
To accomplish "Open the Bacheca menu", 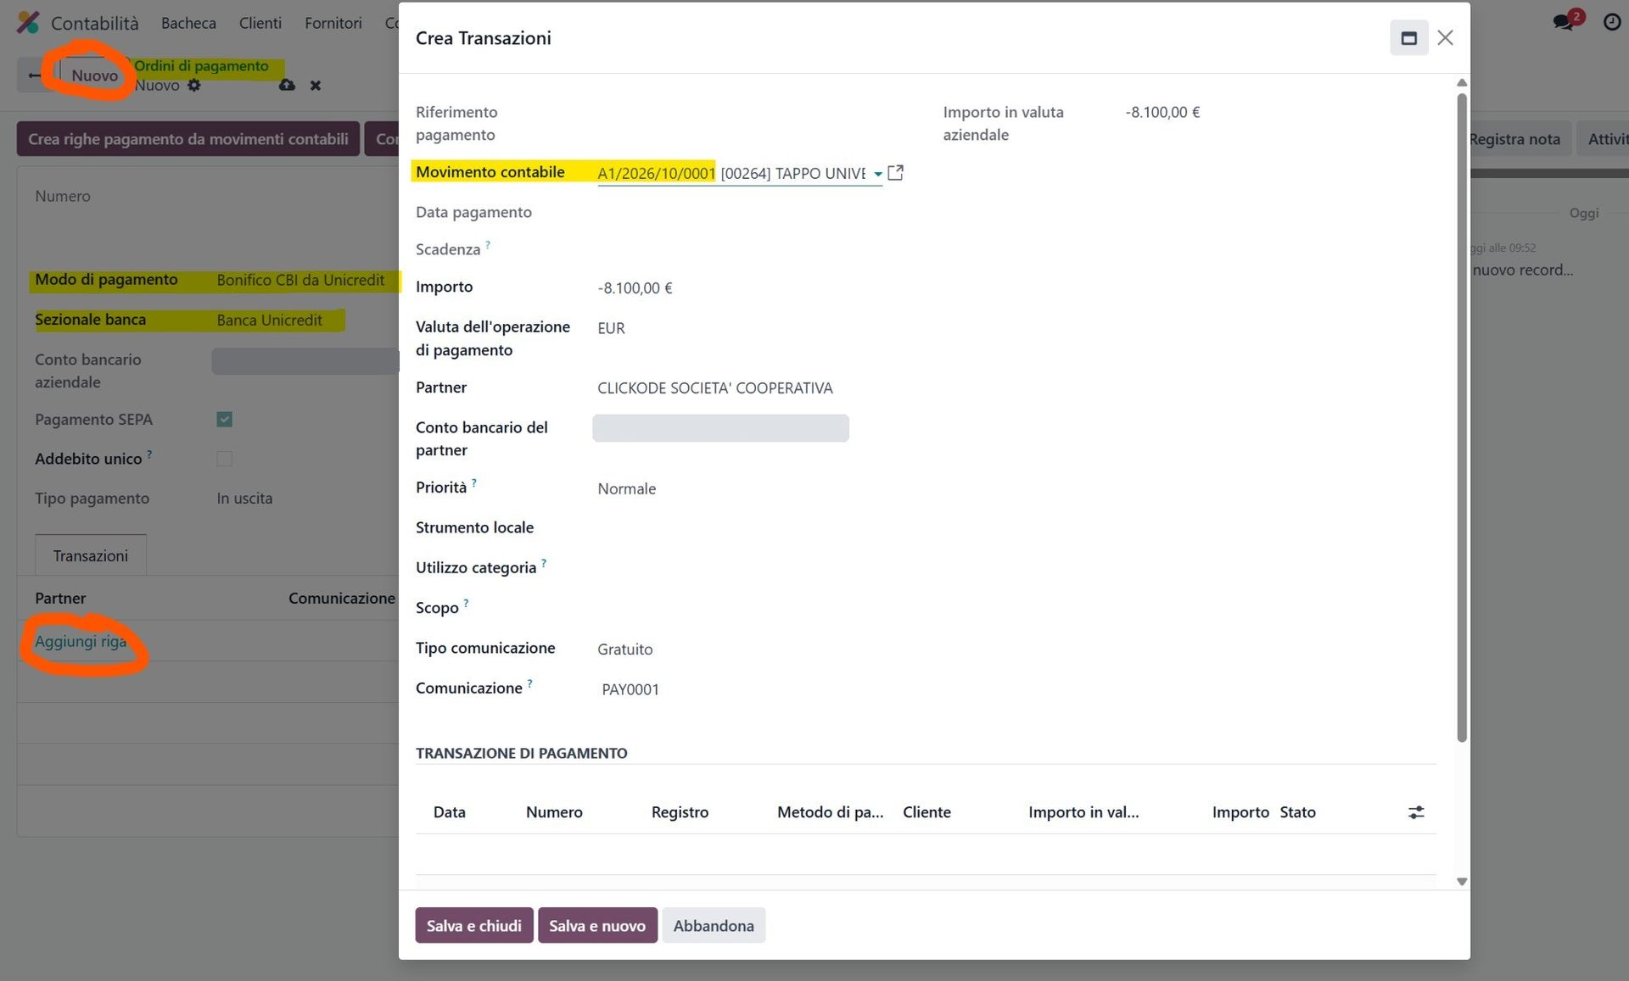I will pyautogui.click(x=188, y=23).
